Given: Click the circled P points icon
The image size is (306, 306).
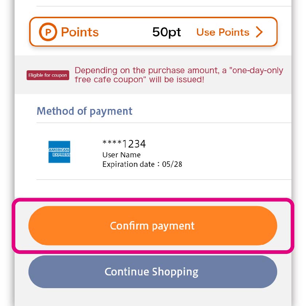Looking at the screenshot, I should point(48,32).
